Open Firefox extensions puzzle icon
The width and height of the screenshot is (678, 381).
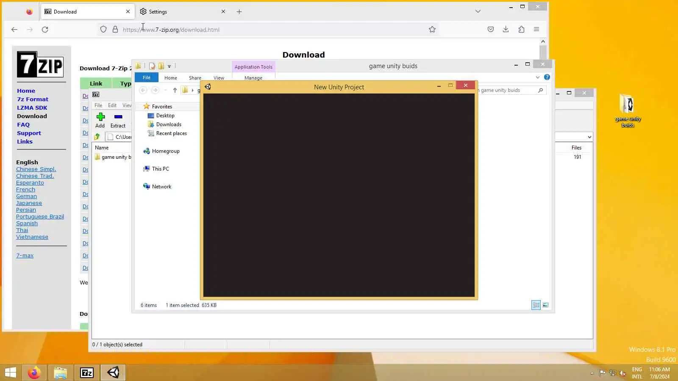pos(521,30)
